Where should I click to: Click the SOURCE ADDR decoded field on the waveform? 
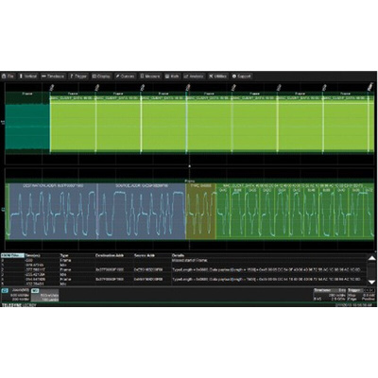pos(142,211)
